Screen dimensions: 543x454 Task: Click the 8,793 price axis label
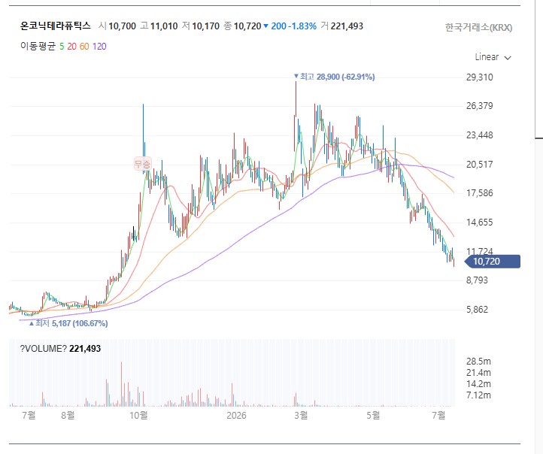[477, 280]
